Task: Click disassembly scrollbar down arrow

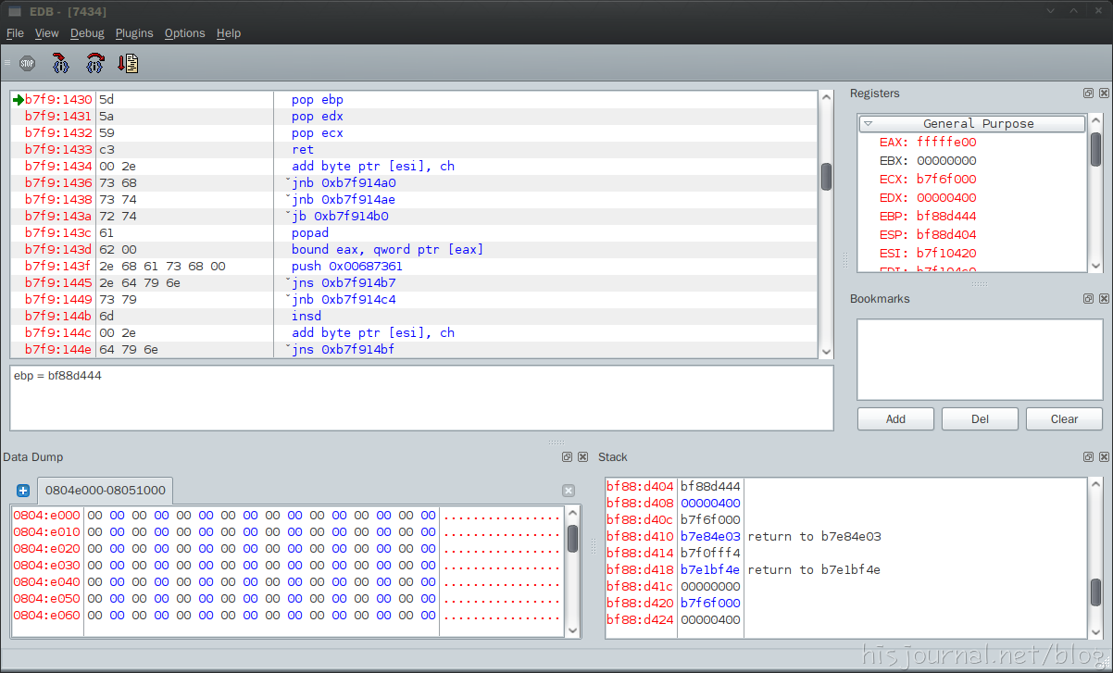Action: pos(826,351)
